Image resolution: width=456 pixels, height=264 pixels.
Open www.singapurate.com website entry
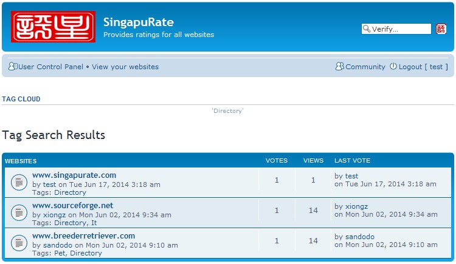pos(74,175)
